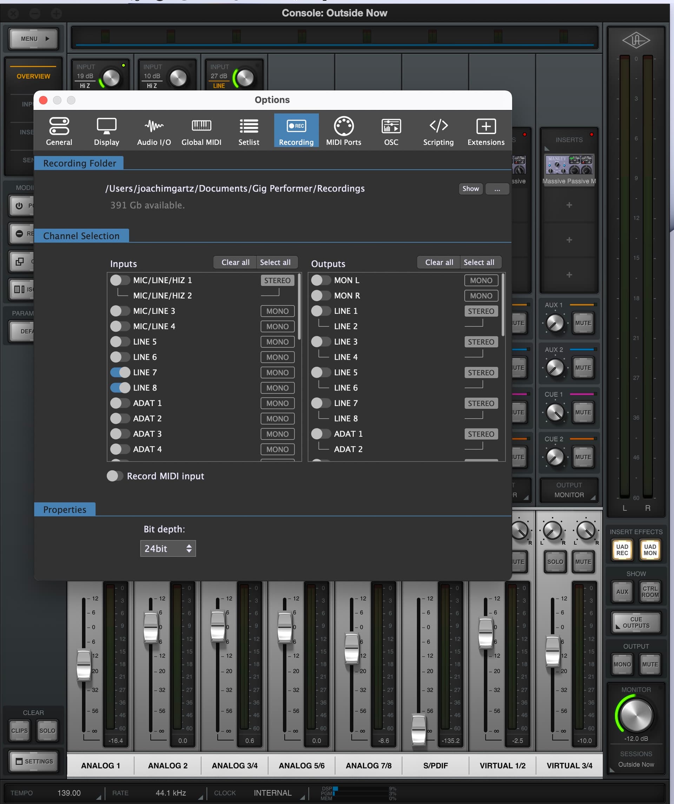674x804 pixels.
Task: Click Select all for Outputs
Action: [x=479, y=262]
